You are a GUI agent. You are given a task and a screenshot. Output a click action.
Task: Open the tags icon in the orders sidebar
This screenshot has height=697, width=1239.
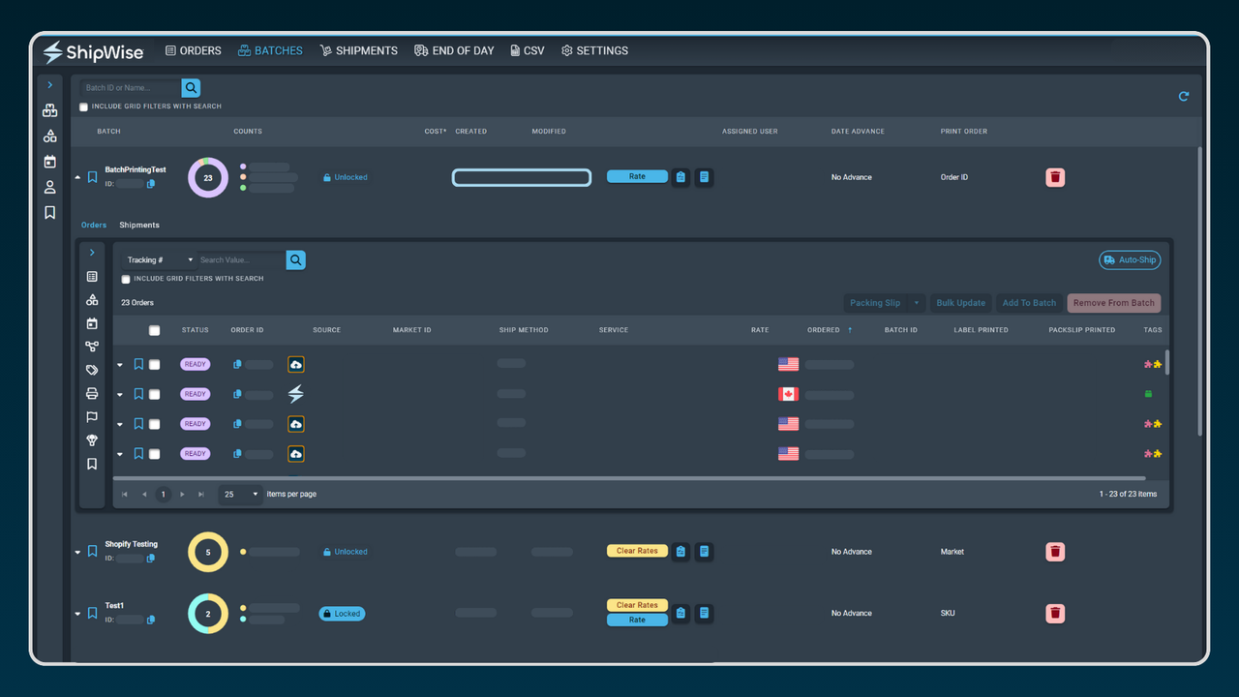click(91, 370)
